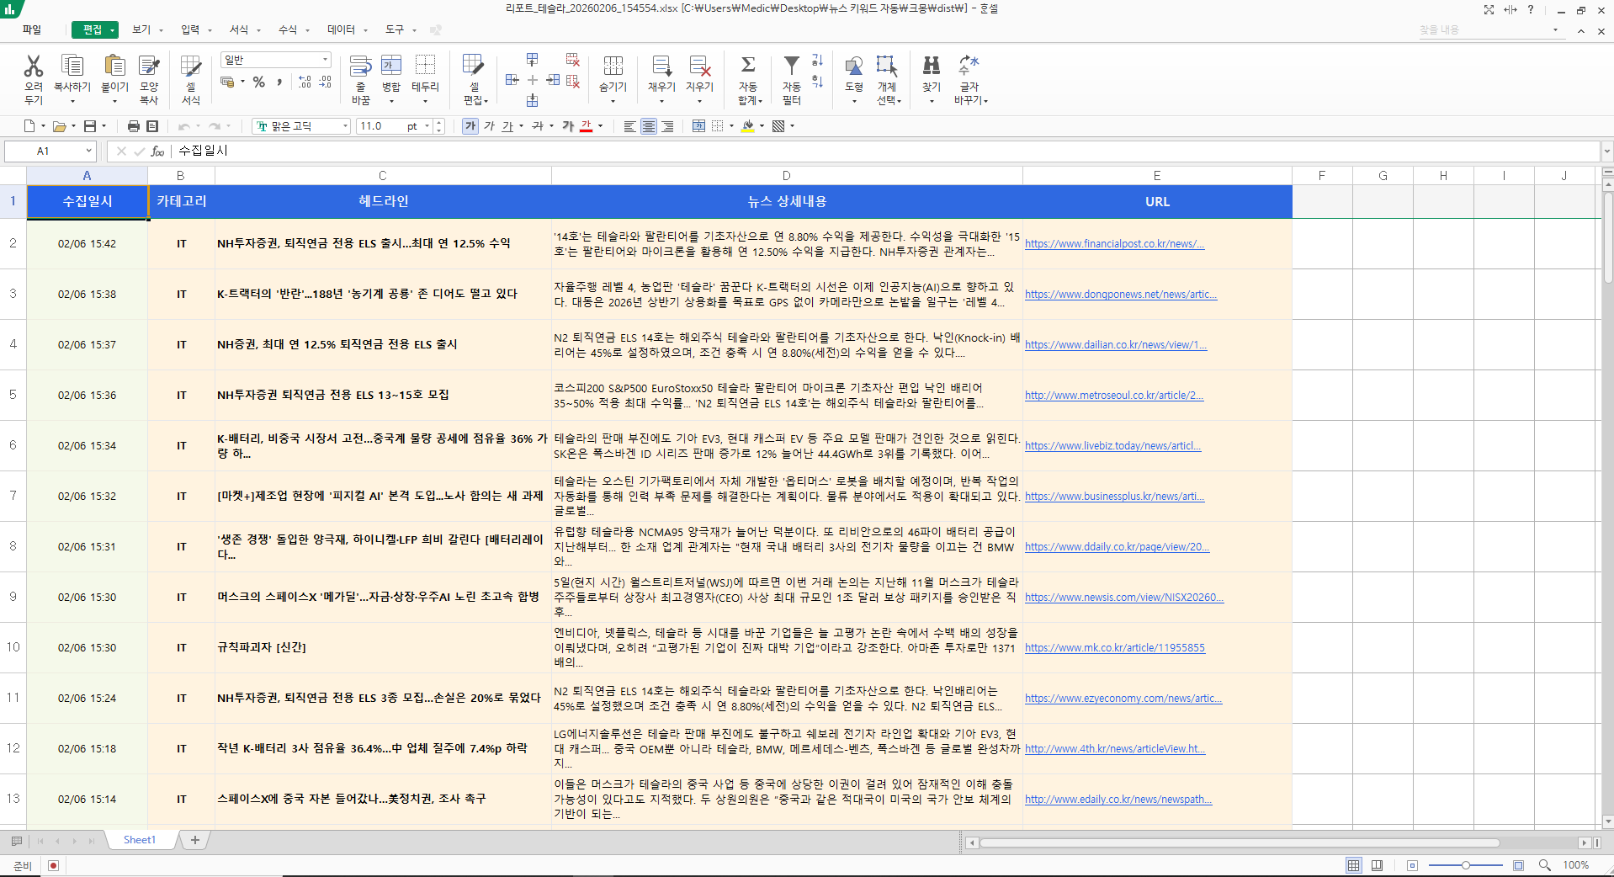Toggle italic (가) formatting

490,126
